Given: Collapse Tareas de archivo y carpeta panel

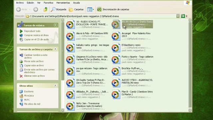Looking at the screenshot, I should (x=55, y=49).
